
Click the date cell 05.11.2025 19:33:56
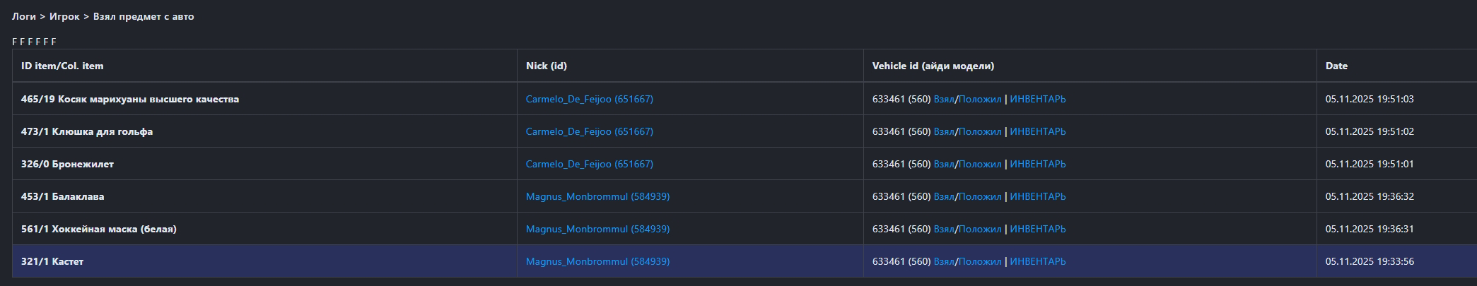tap(1370, 261)
